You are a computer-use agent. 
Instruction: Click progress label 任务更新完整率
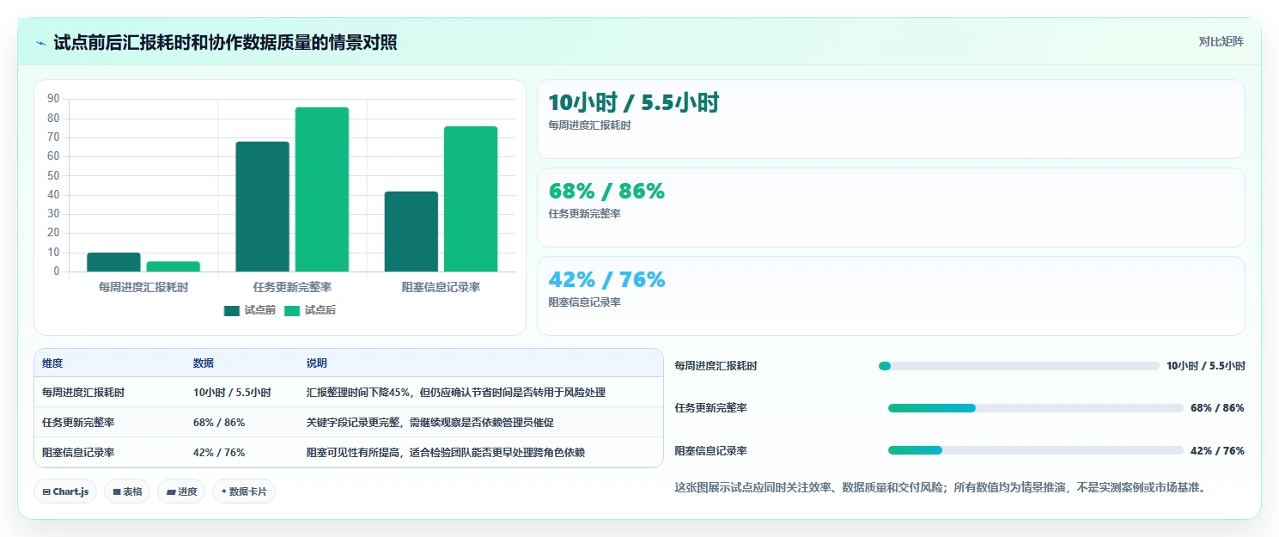711,408
